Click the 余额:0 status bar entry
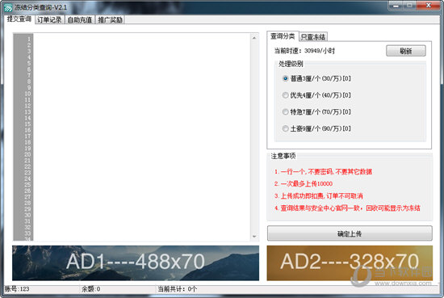444x298 pixels. [x=91, y=289]
